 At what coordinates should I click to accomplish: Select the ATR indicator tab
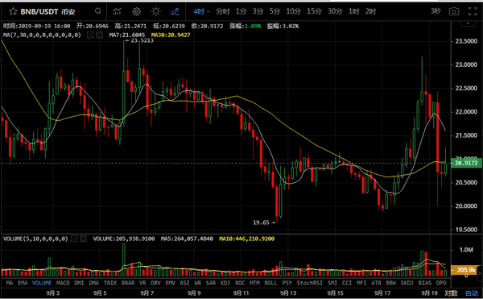point(376,283)
